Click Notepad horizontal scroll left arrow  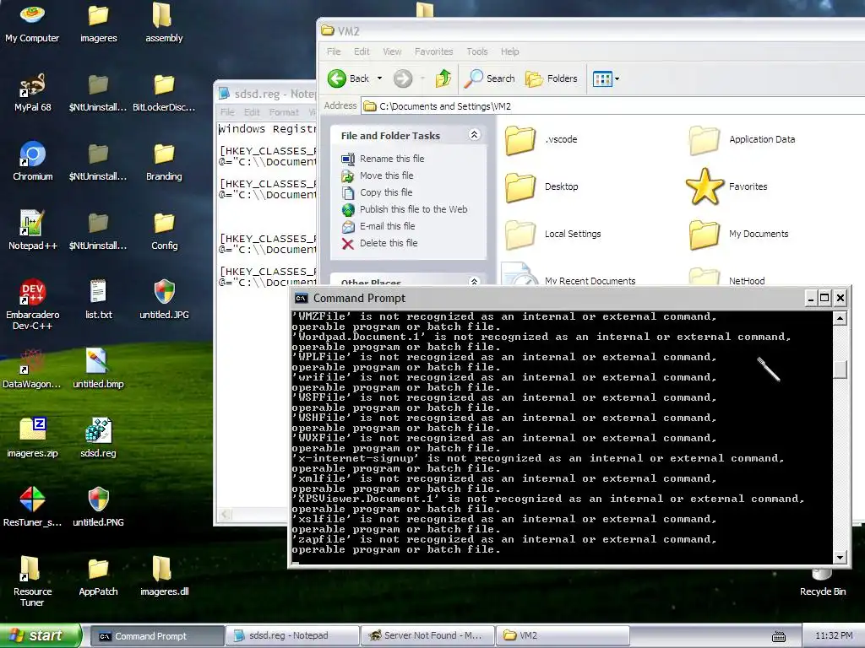click(x=224, y=514)
